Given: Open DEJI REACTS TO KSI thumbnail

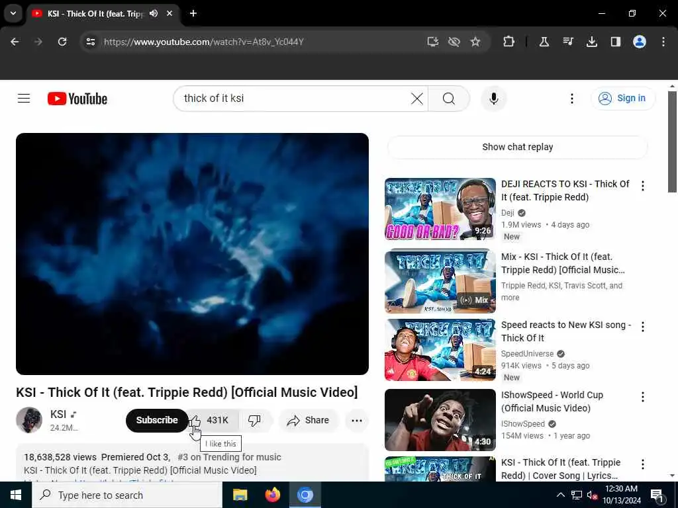Looking at the screenshot, I should 440,209.
